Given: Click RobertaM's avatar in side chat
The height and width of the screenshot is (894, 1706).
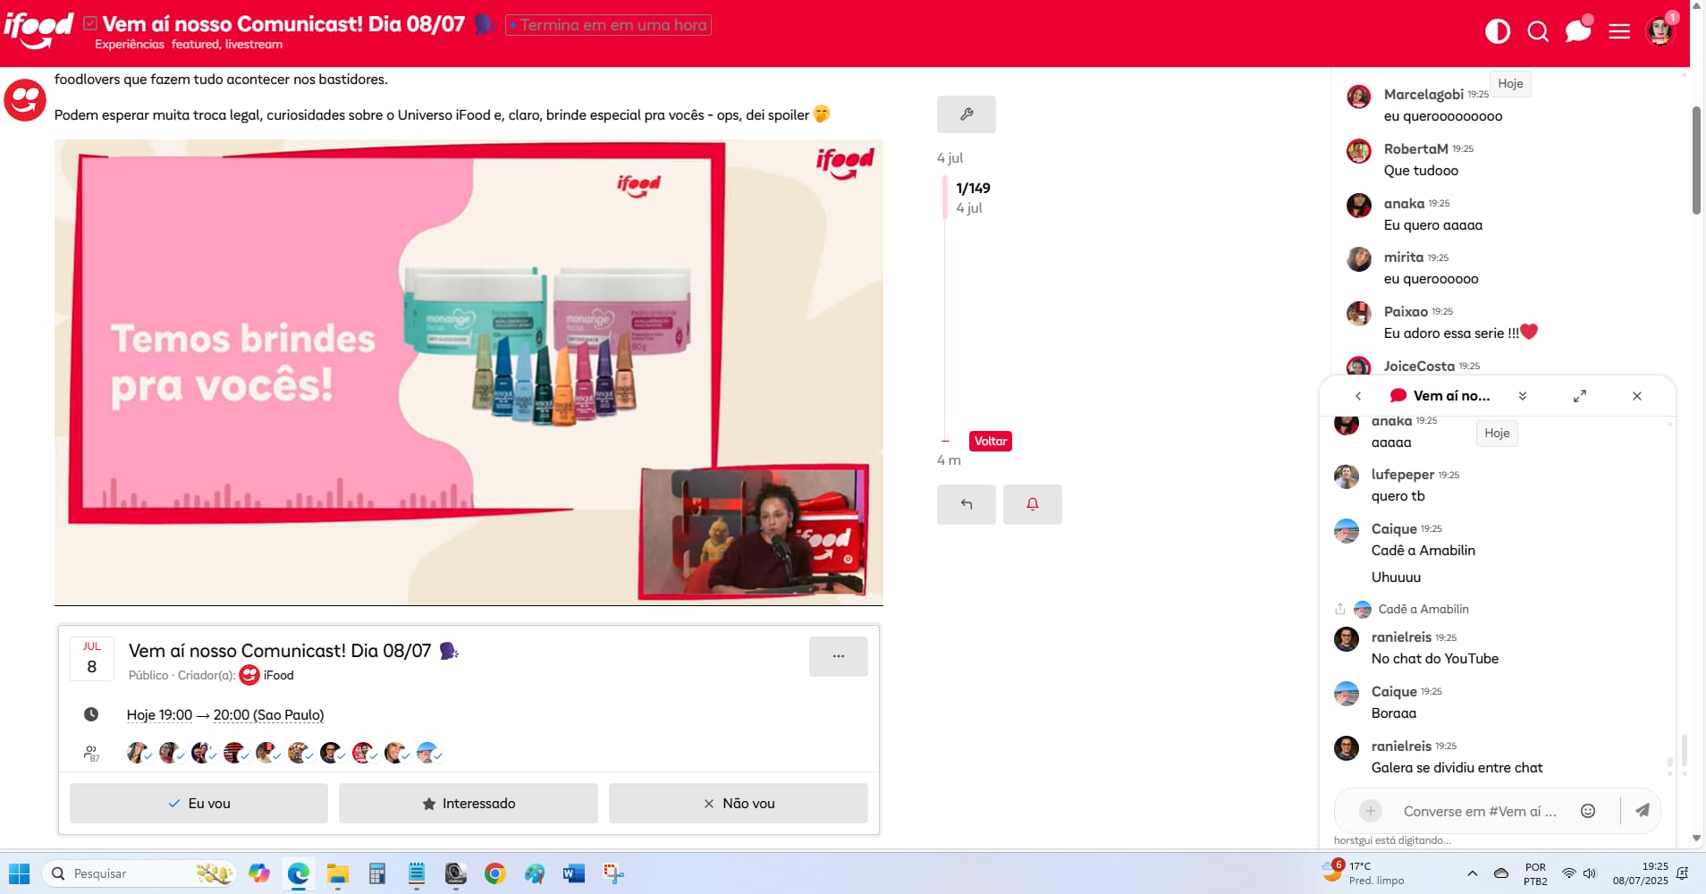Looking at the screenshot, I should coord(1359,151).
